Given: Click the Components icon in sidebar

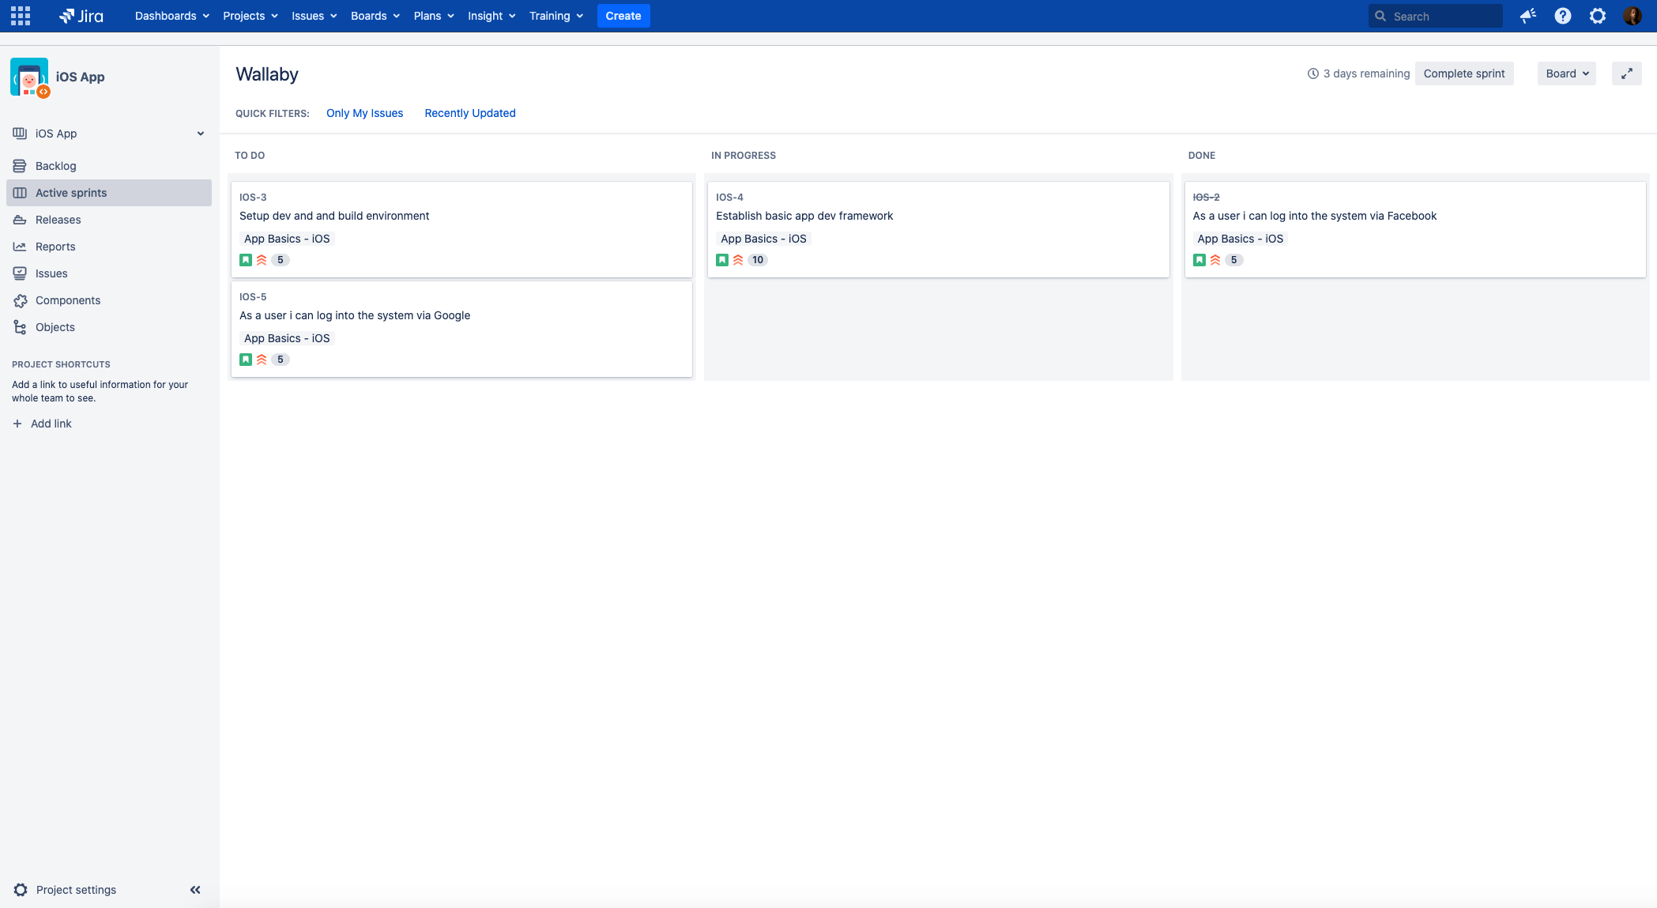Looking at the screenshot, I should click(x=20, y=300).
